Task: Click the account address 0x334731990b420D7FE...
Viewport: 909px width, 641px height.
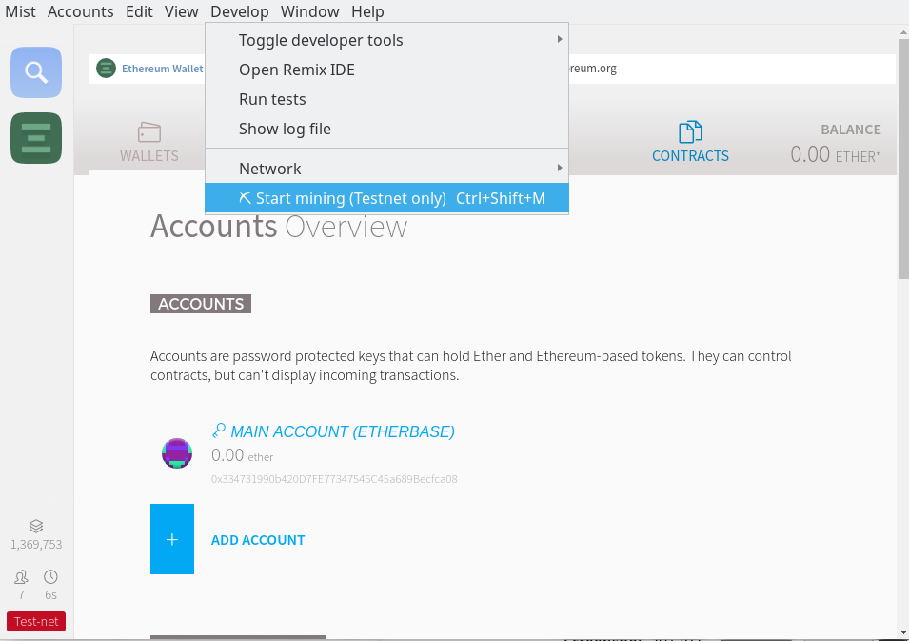Action: coord(334,479)
